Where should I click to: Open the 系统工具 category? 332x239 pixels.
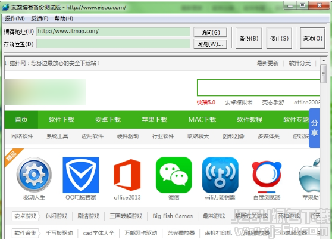(x=57, y=136)
